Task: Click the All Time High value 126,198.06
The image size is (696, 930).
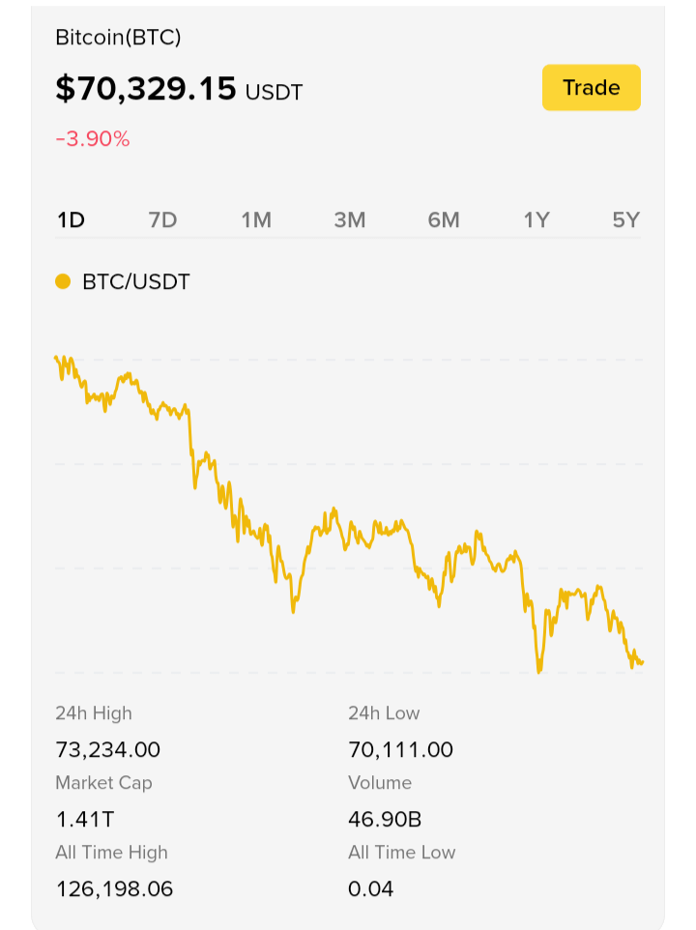Action: pos(114,888)
